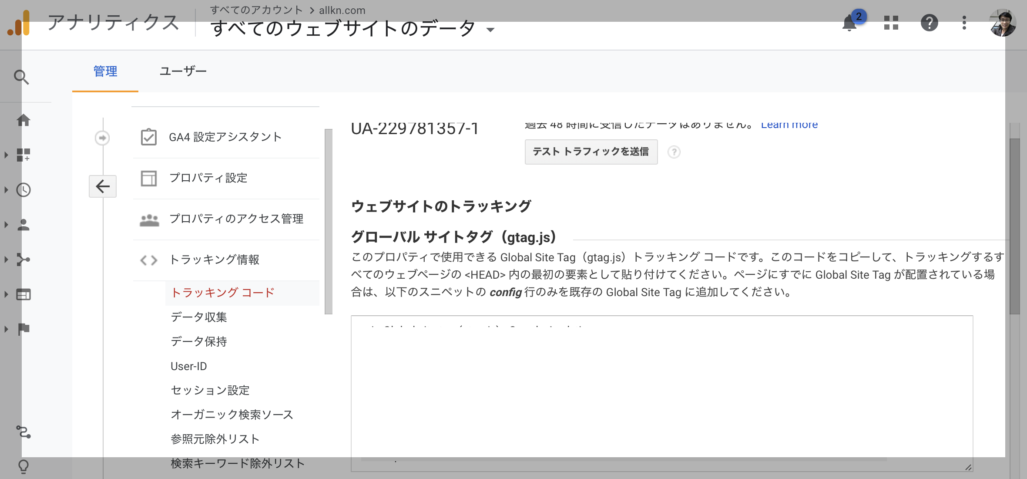The width and height of the screenshot is (1027, 479).
Task: Select 参照元除外リスト
Action: coord(215,439)
